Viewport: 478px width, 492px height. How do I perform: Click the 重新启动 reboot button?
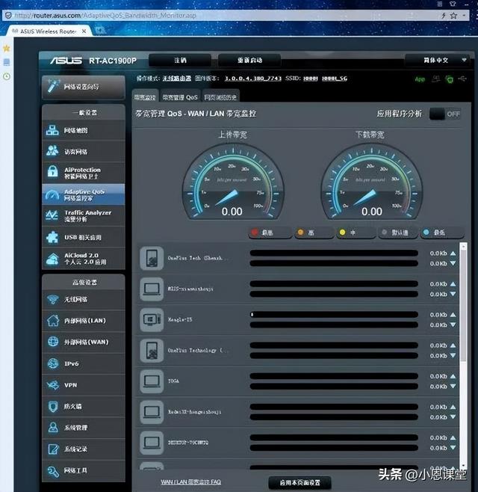click(249, 60)
